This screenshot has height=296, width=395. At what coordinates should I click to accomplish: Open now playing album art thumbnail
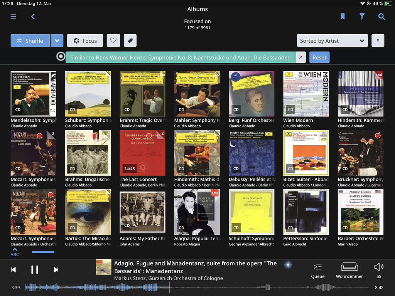[103, 267]
